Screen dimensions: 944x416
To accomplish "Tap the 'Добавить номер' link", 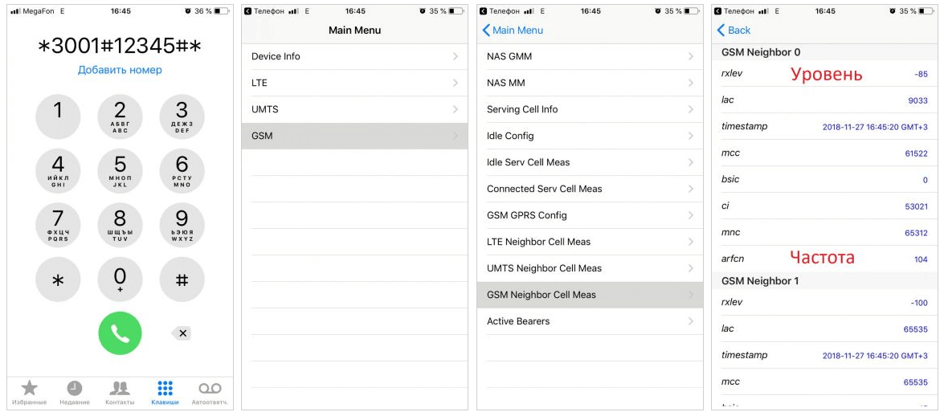I will [x=120, y=70].
